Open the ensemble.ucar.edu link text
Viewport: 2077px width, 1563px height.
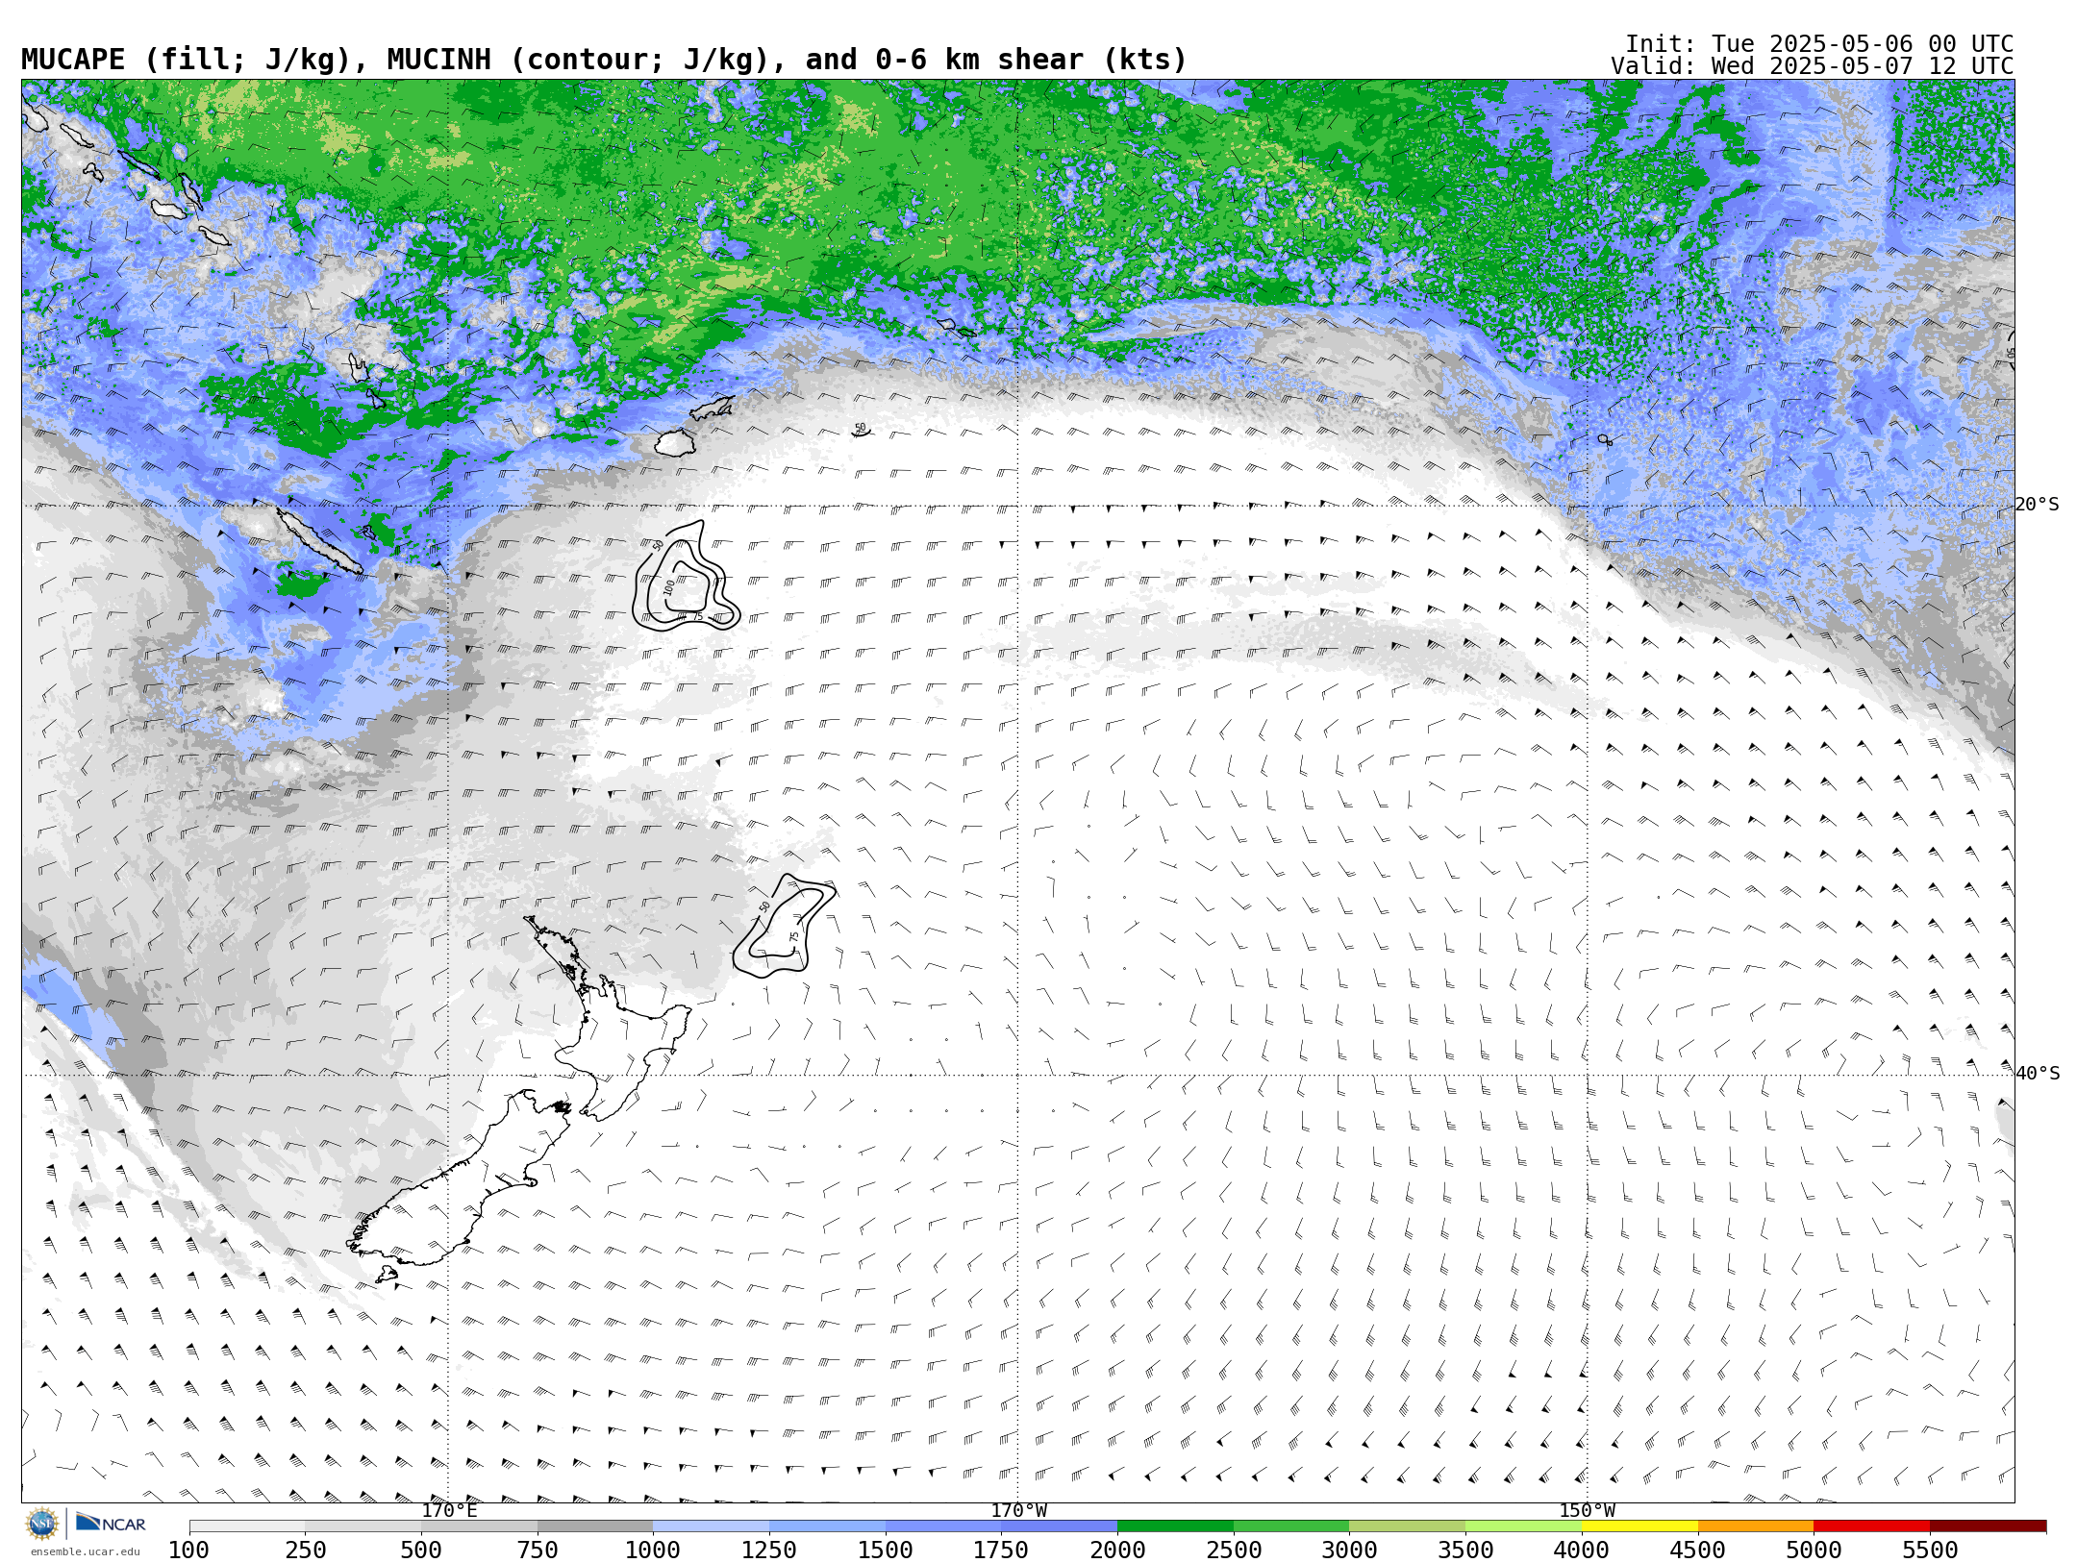tap(85, 1551)
